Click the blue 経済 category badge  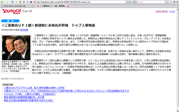[10, 21]
